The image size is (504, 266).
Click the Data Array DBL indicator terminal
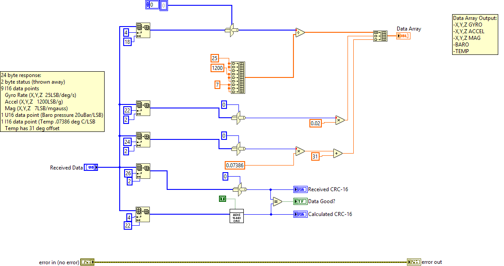click(x=402, y=35)
